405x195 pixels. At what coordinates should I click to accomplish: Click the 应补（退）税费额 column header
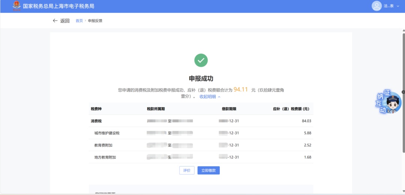click(x=291, y=109)
